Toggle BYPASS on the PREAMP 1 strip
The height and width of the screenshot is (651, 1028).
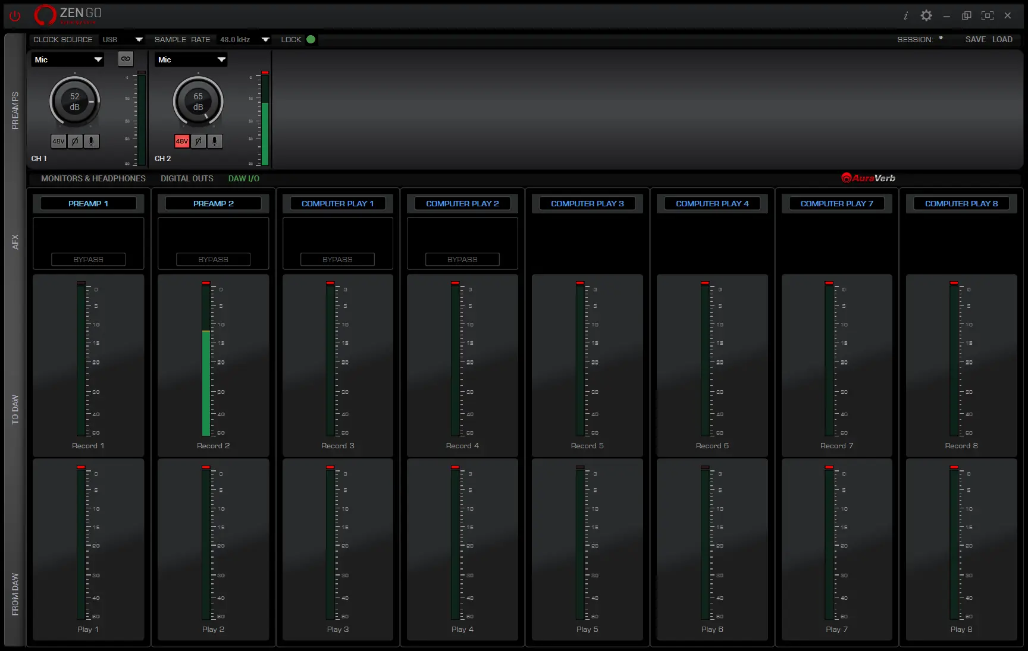point(88,260)
